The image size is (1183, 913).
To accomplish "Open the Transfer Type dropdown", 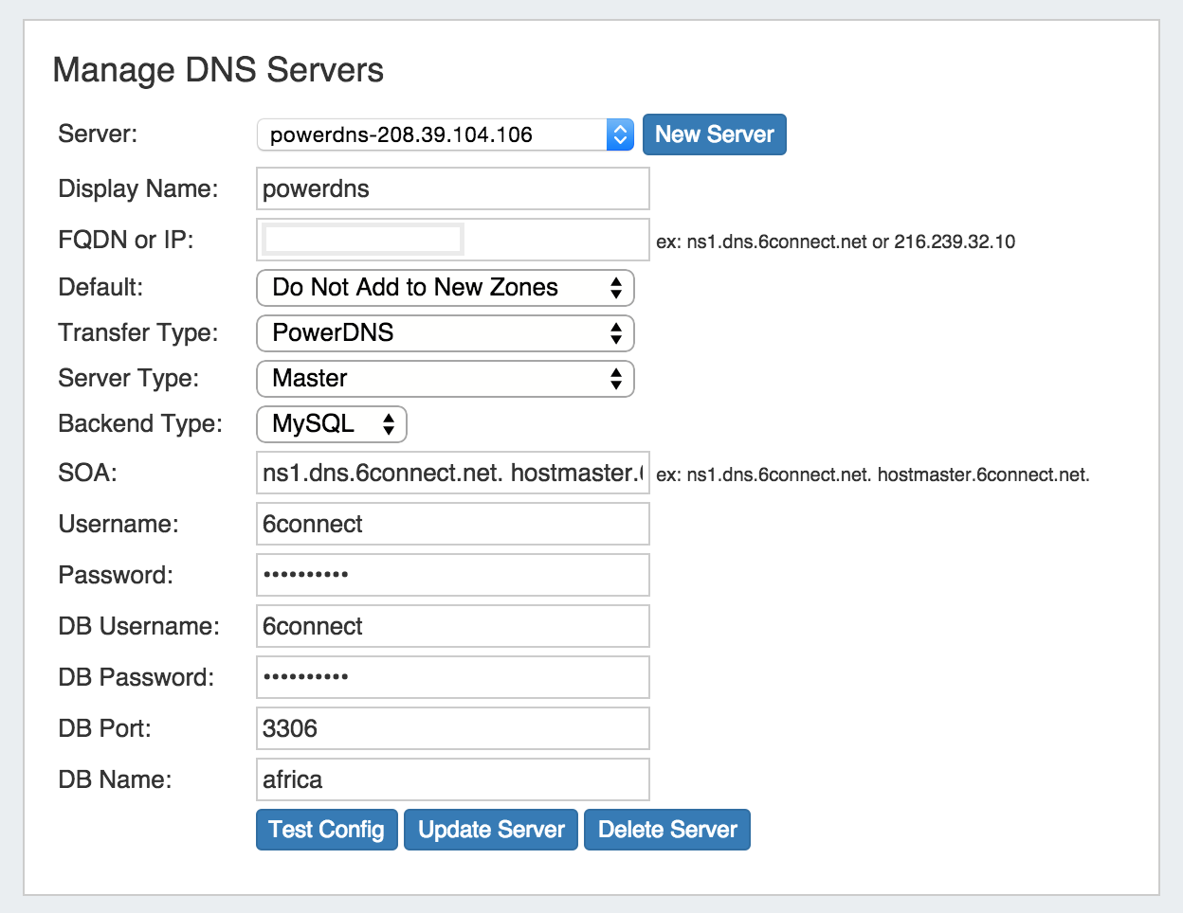I will click(445, 333).
